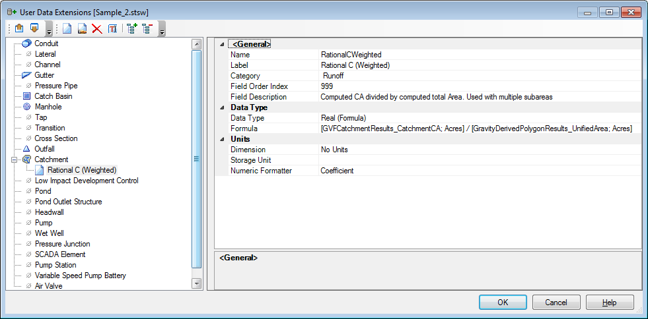Click the empty Storage Unit value
This screenshot has width=648, height=319.
tap(480, 160)
